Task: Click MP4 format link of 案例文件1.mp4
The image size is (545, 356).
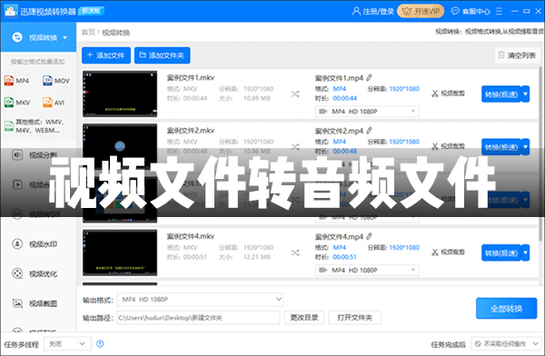Action: 339,89
